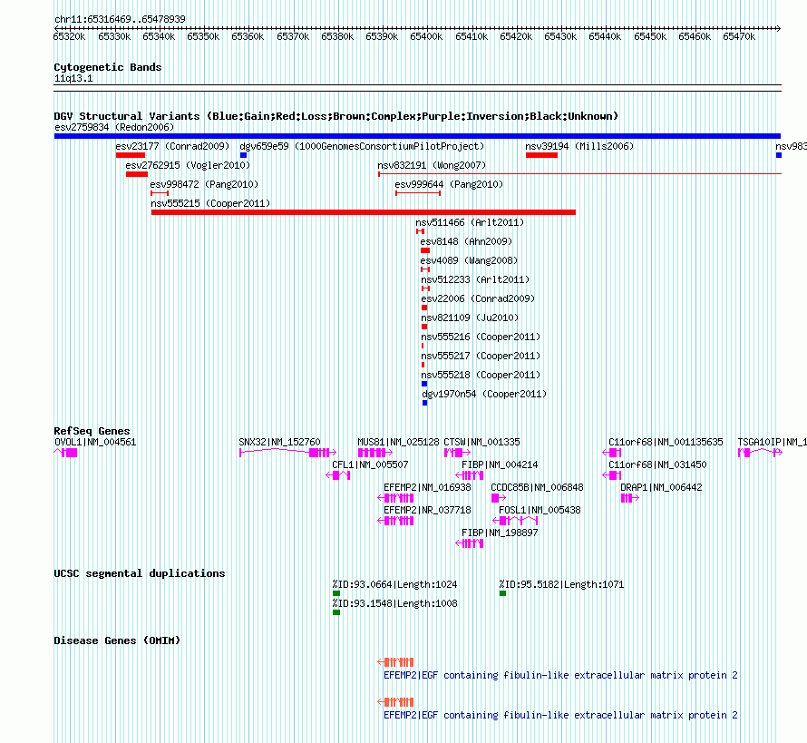Image resolution: width=807 pixels, height=743 pixels.
Task: Click the SNX32 NM_152760 gene model
Action: [288, 453]
